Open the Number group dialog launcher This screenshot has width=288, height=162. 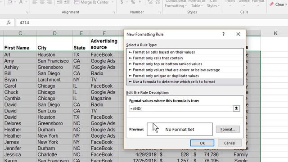click(160, 12)
